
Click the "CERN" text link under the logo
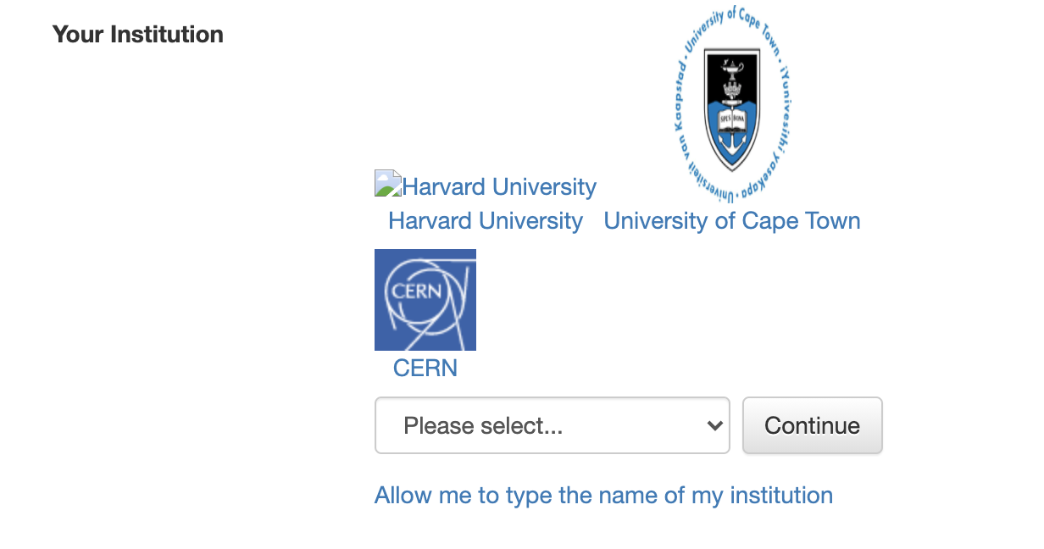(x=425, y=368)
